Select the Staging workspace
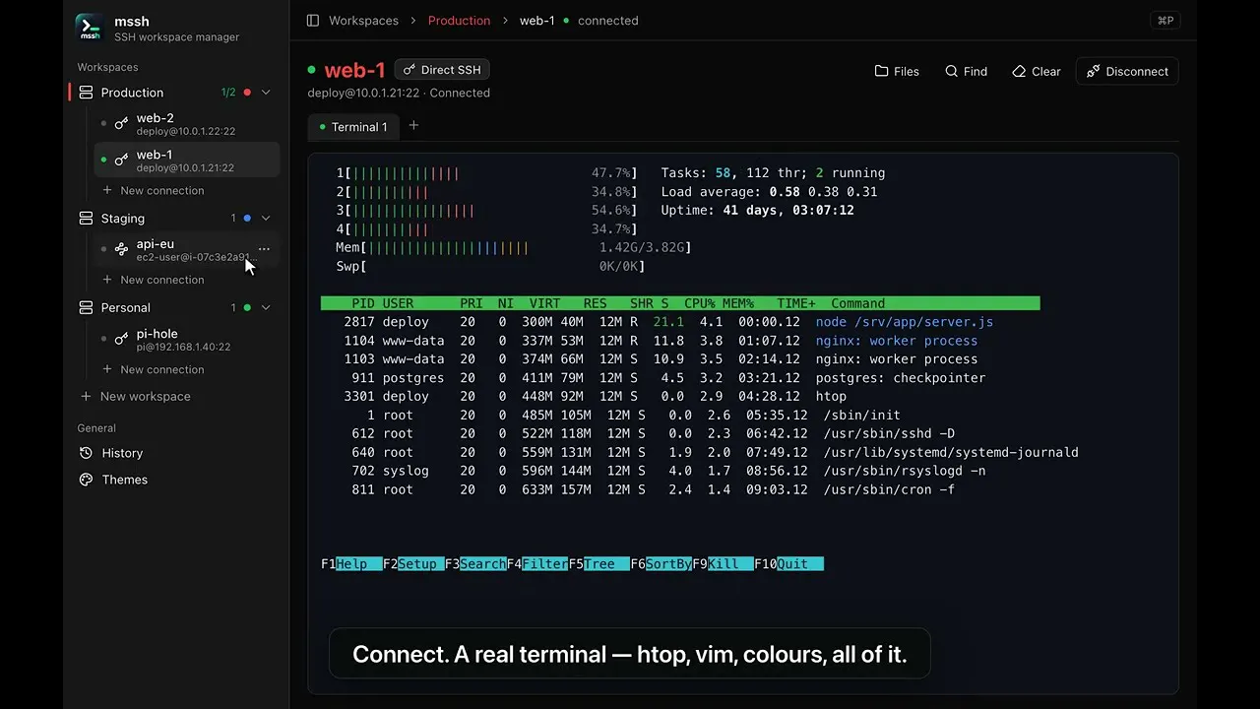The height and width of the screenshot is (709, 1260). pyautogui.click(x=123, y=219)
